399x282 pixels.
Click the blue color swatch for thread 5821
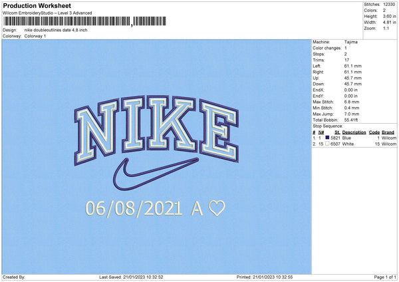tap(327, 138)
